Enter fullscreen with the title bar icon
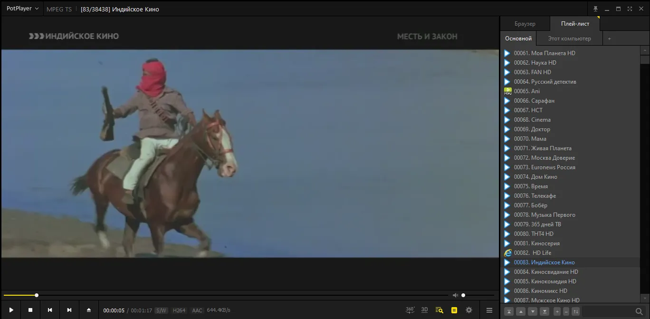Viewport: 650px width, 319px height. 630,9
